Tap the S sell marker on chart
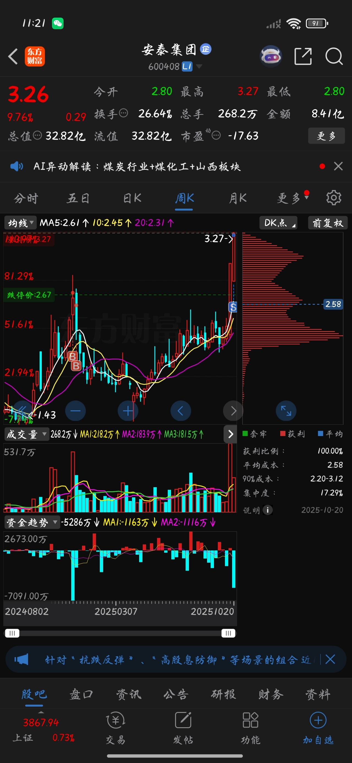Screen dimensions: 352x763 tap(233, 307)
